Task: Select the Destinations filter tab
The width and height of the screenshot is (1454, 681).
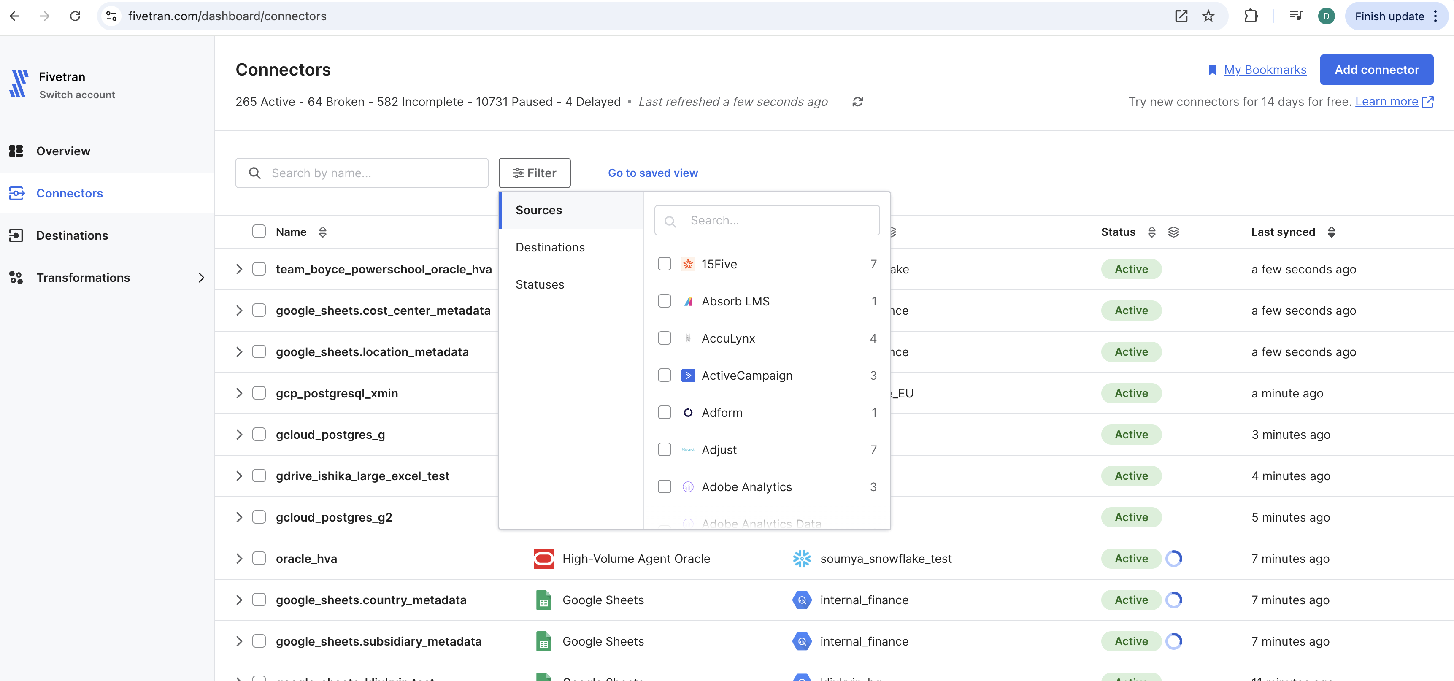Action: click(571, 248)
